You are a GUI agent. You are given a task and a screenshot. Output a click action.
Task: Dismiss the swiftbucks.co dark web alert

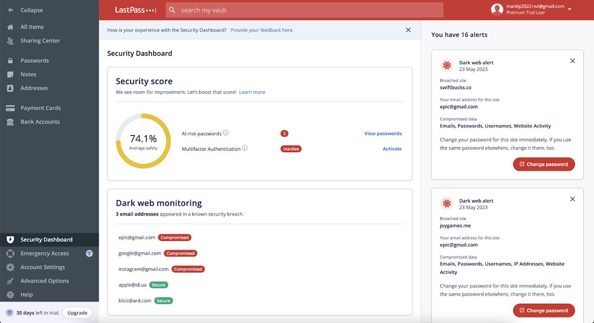tap(573, 61)
